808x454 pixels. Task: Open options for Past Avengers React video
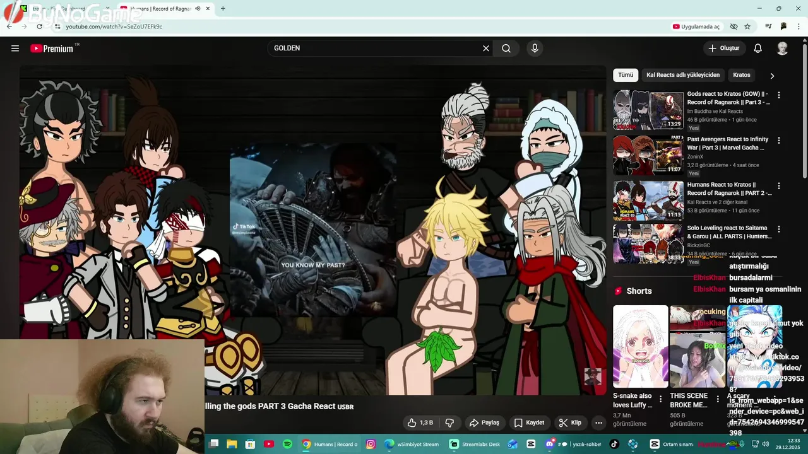pos(779,141)
